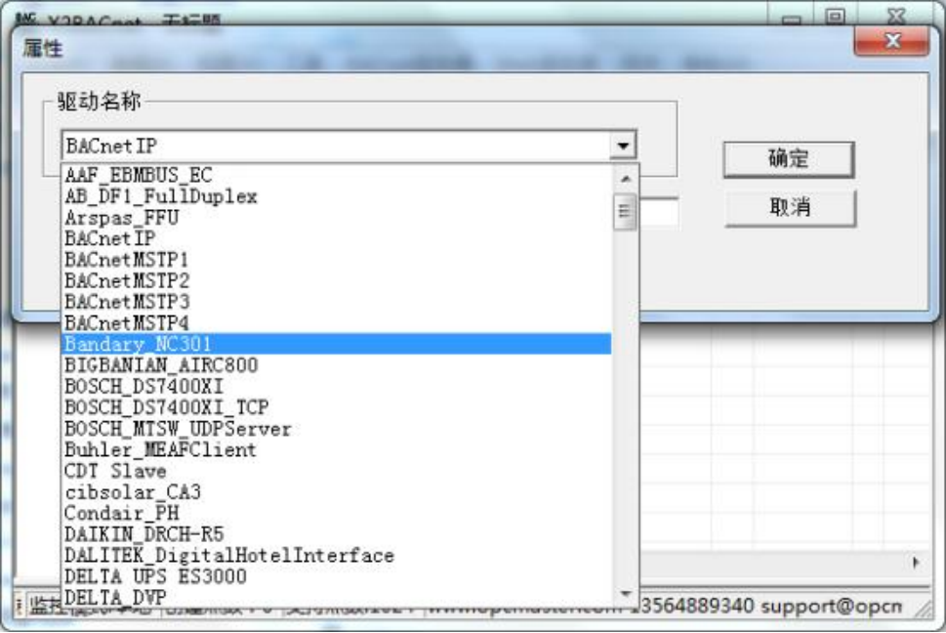Select CDT Slave driver
The height and width of the screenshot is (633, 946).
[337, 471]
